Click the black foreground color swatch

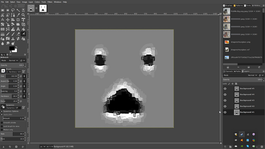tap(12, 48)
